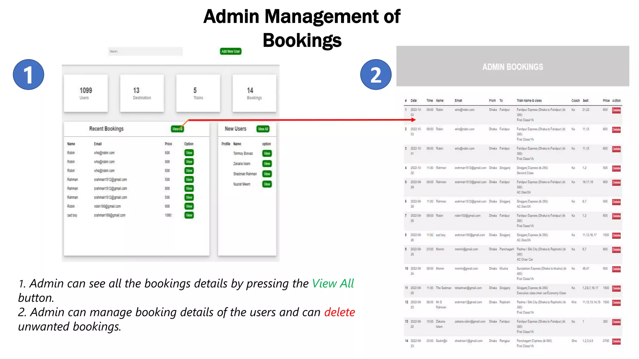The height and width of the screenshot is (359, 639).
Task: Click email robin100@gmail.com in Recent Bookings
Action: click(107, 206)
